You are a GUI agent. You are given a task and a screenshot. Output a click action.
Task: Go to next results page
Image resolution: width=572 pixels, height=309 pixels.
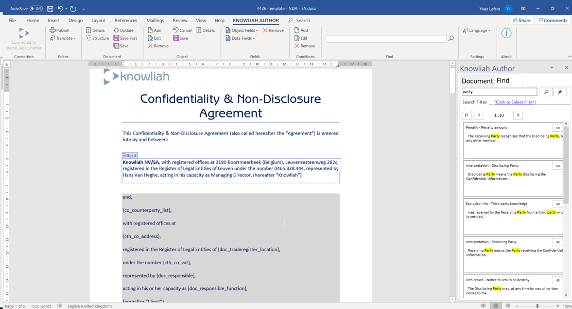tap(518, 115)
